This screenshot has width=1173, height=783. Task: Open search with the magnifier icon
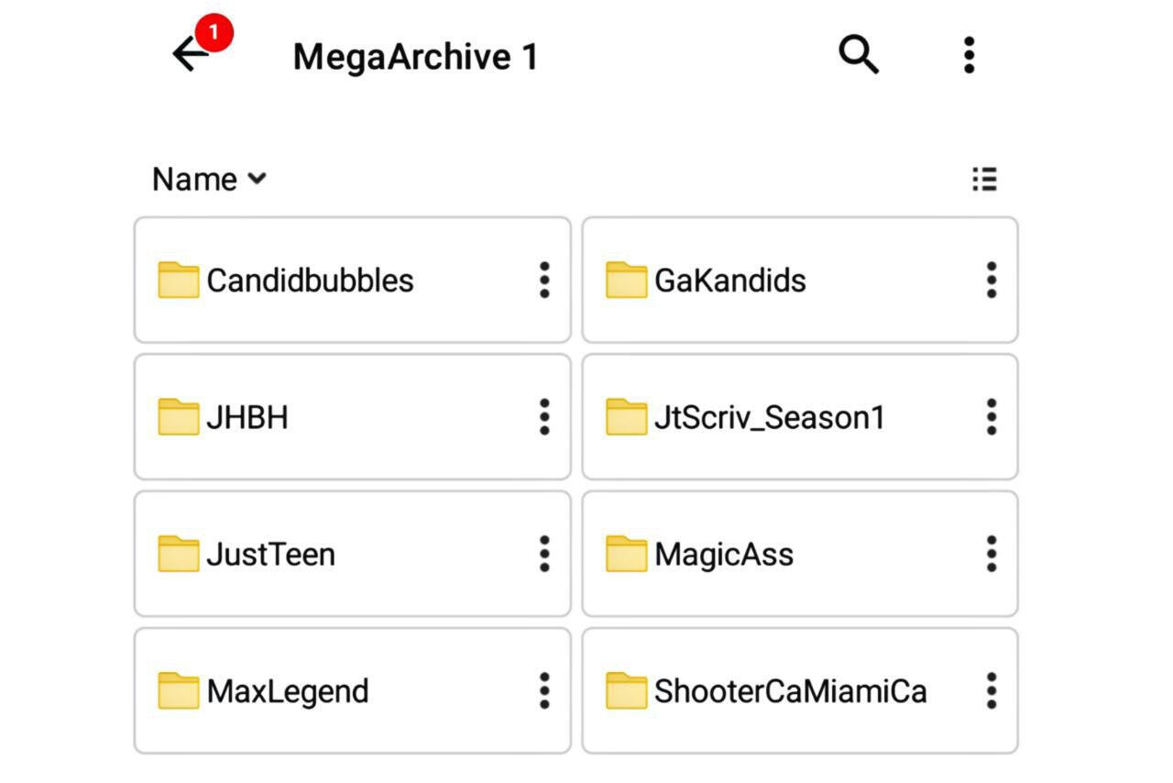859,55
